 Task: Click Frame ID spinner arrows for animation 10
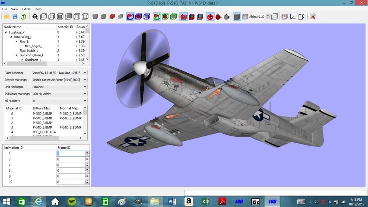point(87,182)
